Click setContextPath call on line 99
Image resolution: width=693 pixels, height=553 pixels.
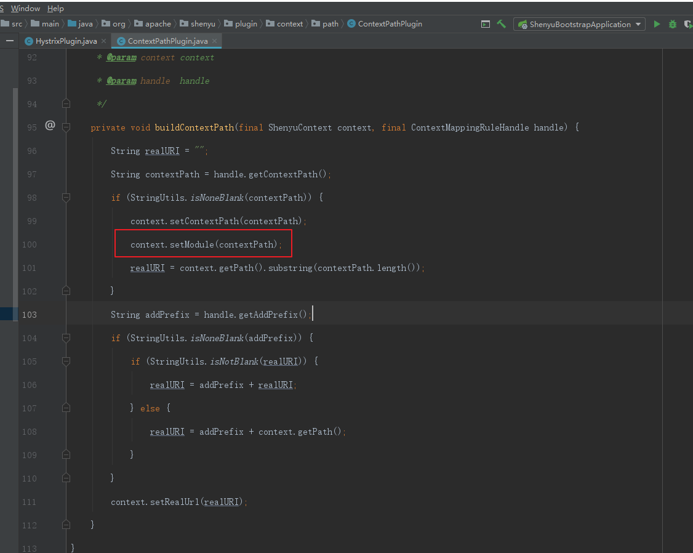[x=204, y=221]
